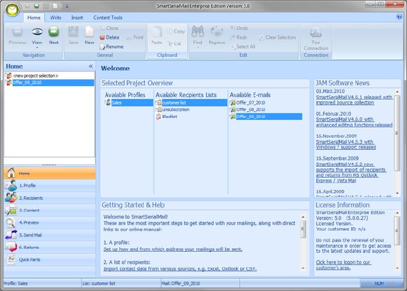Select the Sales profile
Viewport: 407px width, 291px height.
(x=129, y=103)
